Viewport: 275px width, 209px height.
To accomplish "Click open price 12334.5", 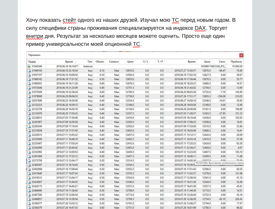I will coord(130,101).
